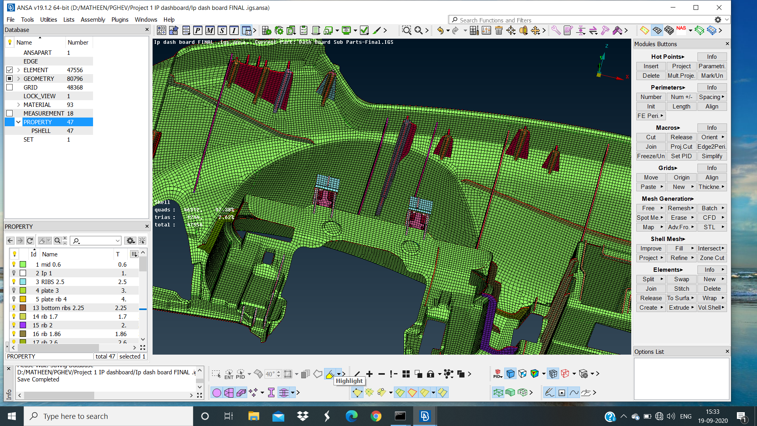Image resolution: width=757 pixels, height=426 pixels.
Task: Expand the MATERIAL tree entry
Action: pyautogui.click(x=18, y=105)
